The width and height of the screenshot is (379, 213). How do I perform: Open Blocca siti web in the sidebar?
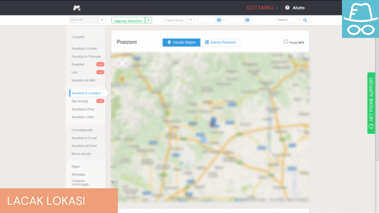pyautogui.click(x=81, y=154)
